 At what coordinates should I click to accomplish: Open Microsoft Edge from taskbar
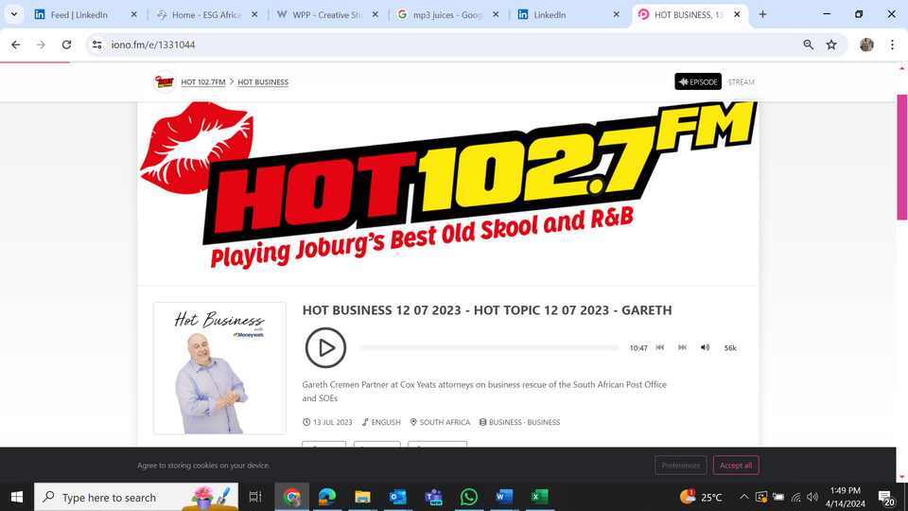(x=327, y=497)
